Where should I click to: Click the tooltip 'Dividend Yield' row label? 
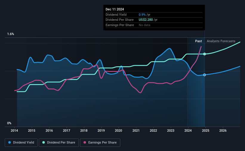coord(116,15)
